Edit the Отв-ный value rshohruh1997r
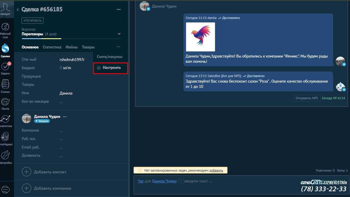 point(72,60)
